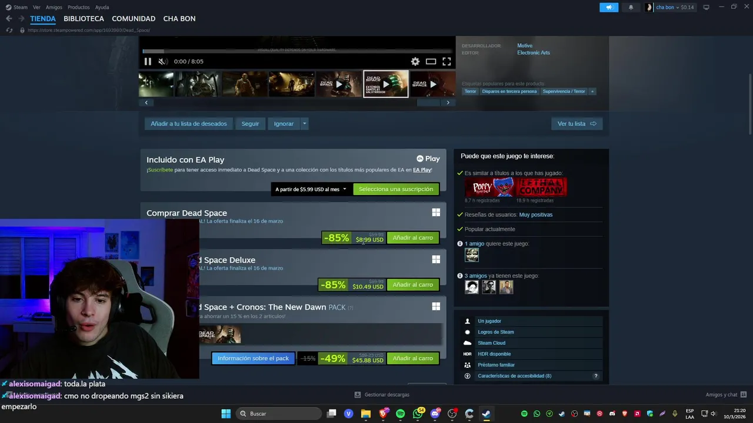Click Información sobre el pack button
Screen dimensions: 753x423
tap(253, 358)
